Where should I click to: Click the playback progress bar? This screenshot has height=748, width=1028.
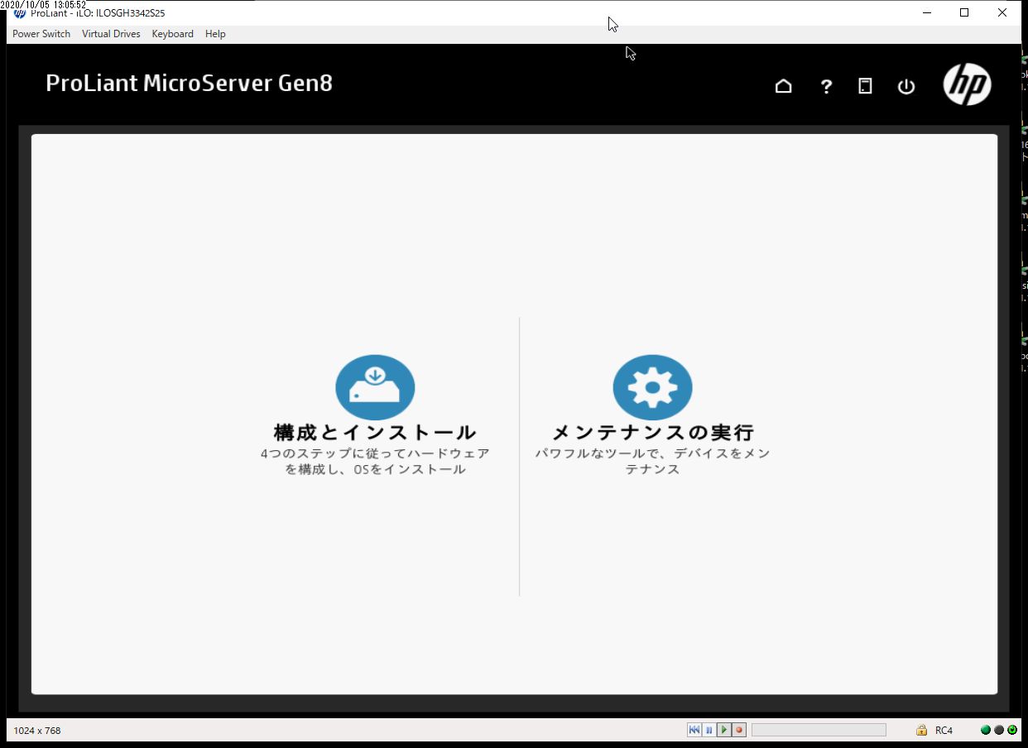click(819, 730)
